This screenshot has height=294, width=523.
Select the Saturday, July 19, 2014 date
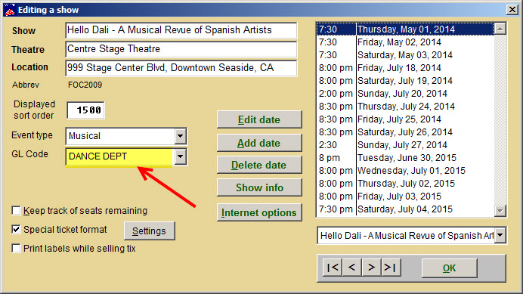point(405,81)
